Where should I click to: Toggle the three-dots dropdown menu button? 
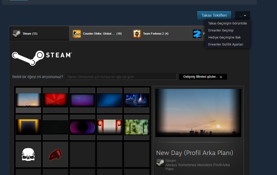click(x=243, y=16)
